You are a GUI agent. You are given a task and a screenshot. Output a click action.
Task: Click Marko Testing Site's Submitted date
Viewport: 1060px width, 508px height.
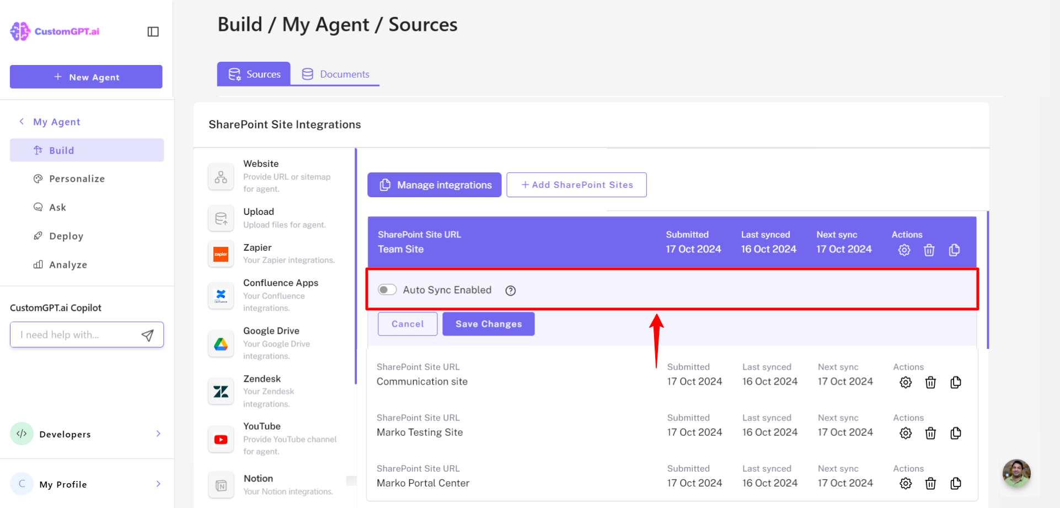pyautogui.click(x=695, y=432)
